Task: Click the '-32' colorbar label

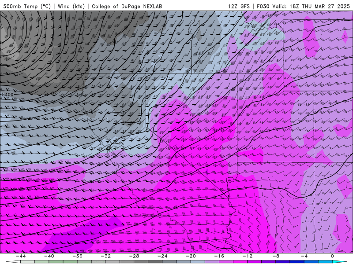Action: click(x=105, y=256)
